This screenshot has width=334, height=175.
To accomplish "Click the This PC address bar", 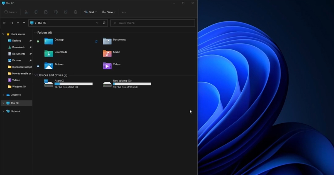I will click(x=68, y=23).
